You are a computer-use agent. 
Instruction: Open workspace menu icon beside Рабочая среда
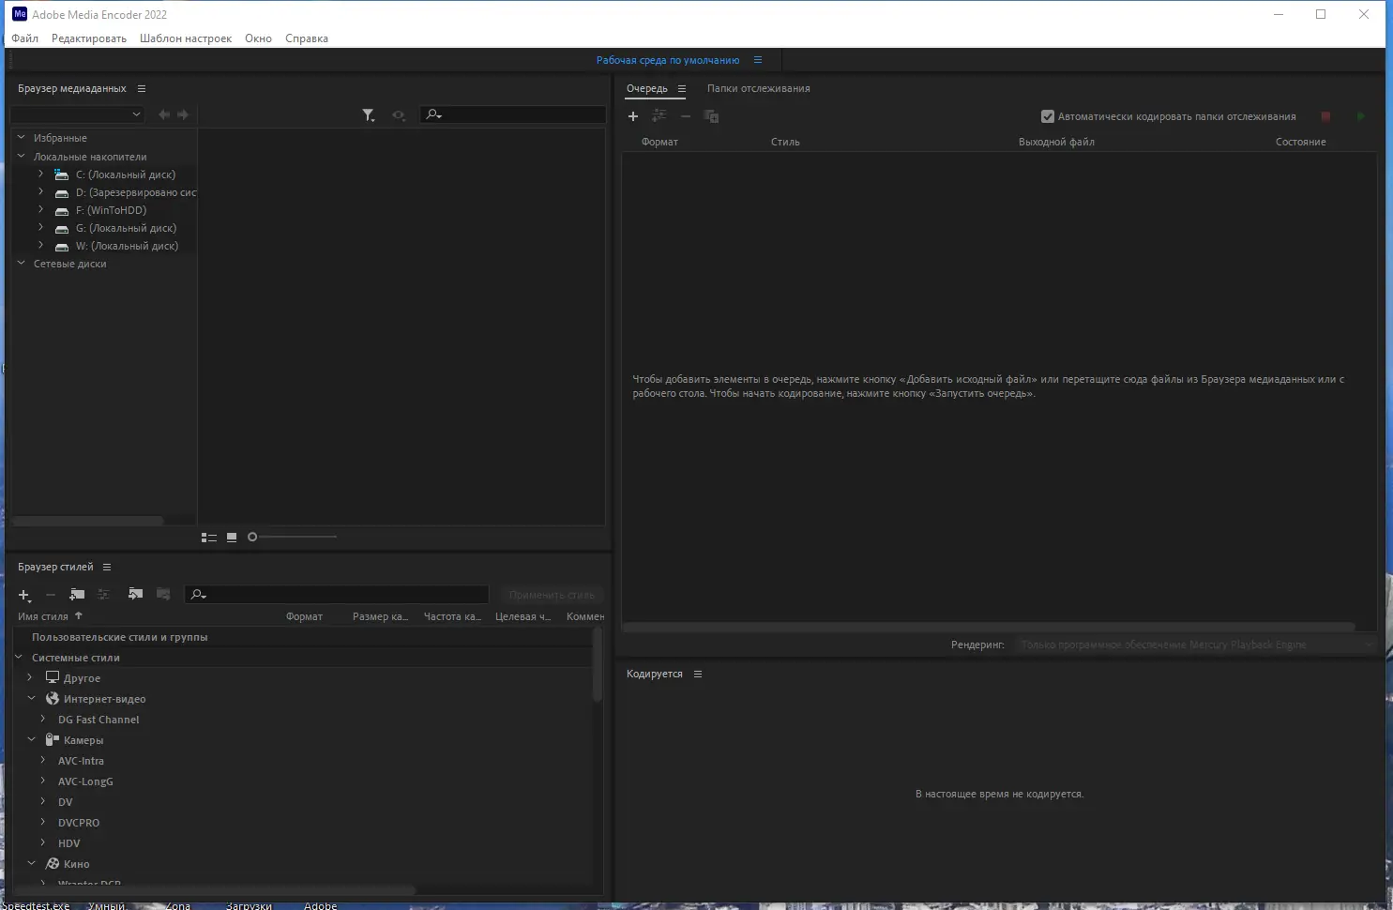click(758, 60)
